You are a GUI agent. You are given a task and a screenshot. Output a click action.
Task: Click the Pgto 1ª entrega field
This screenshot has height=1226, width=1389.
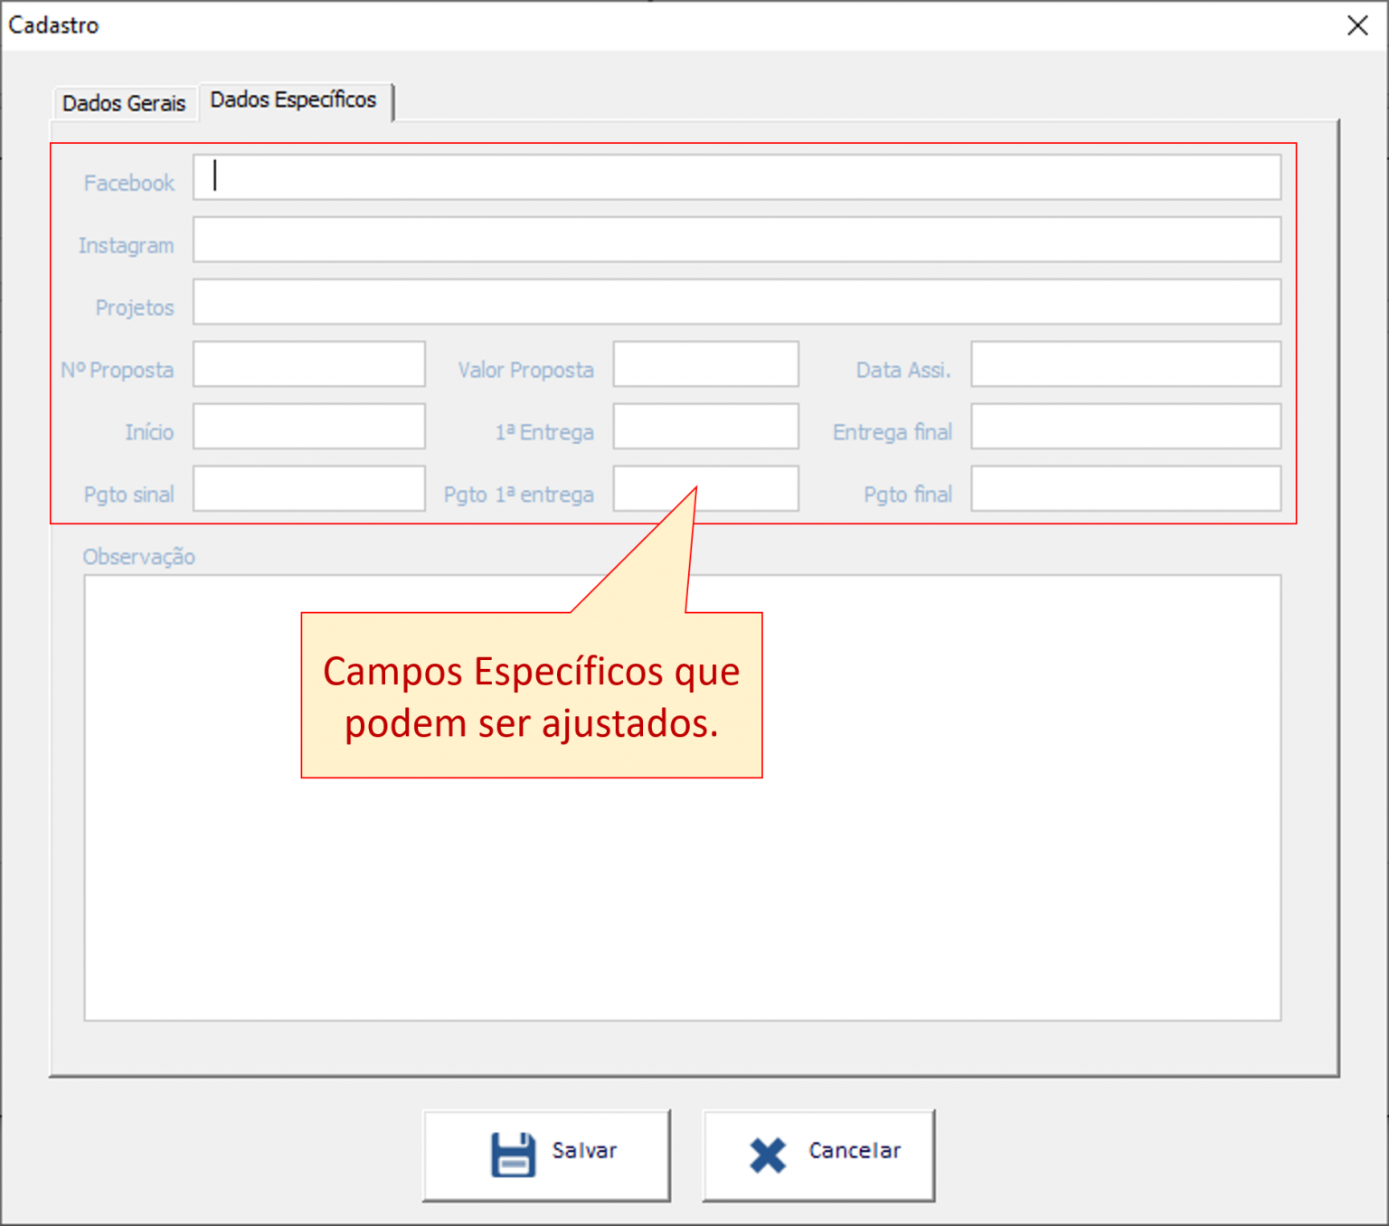tap(704, 488)
